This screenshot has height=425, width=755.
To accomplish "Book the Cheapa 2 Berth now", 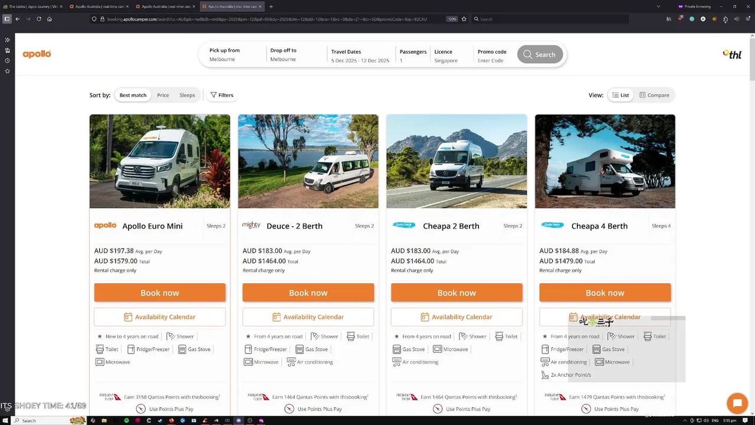I will pos(457,293).
